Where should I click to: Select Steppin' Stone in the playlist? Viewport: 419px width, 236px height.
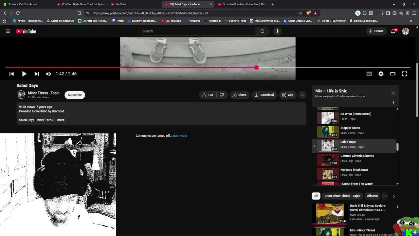[x=355, y=131]
